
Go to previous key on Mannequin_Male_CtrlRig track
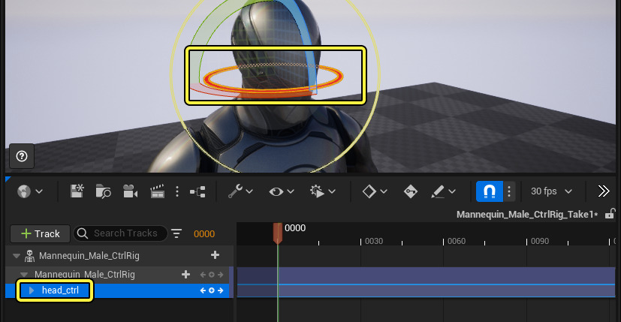coord(203,275)
